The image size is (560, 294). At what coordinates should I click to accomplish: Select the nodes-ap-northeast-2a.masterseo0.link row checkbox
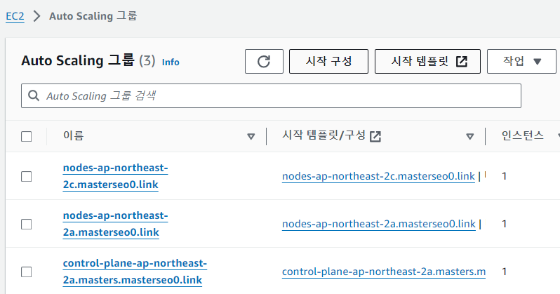coord(27,225)
